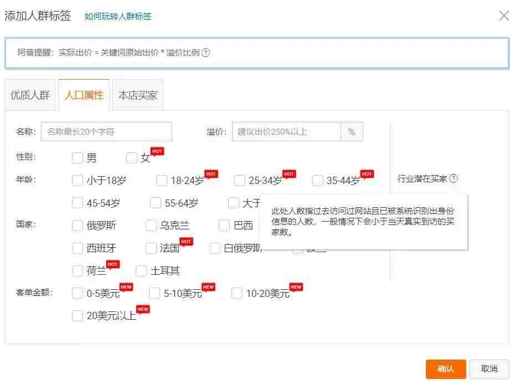Viewport: 510px width, 384px height.
Task: Select the 18-24岁 age checkbox
Action: pos(161,181)
